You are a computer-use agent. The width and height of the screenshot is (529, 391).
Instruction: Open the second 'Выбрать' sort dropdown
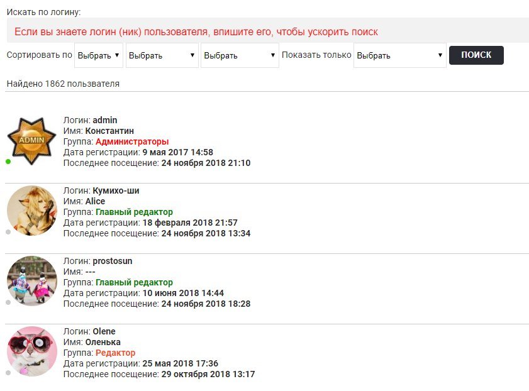pos(162,55)
